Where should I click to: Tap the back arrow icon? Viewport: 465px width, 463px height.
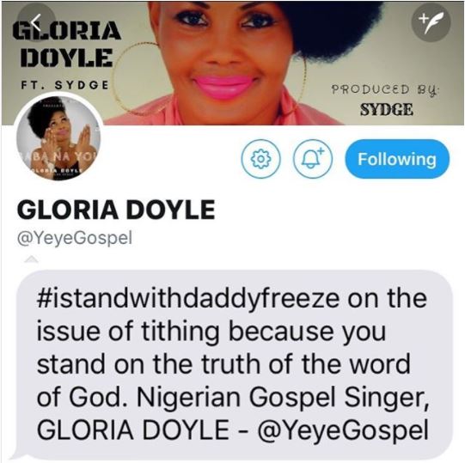[36, 22]
